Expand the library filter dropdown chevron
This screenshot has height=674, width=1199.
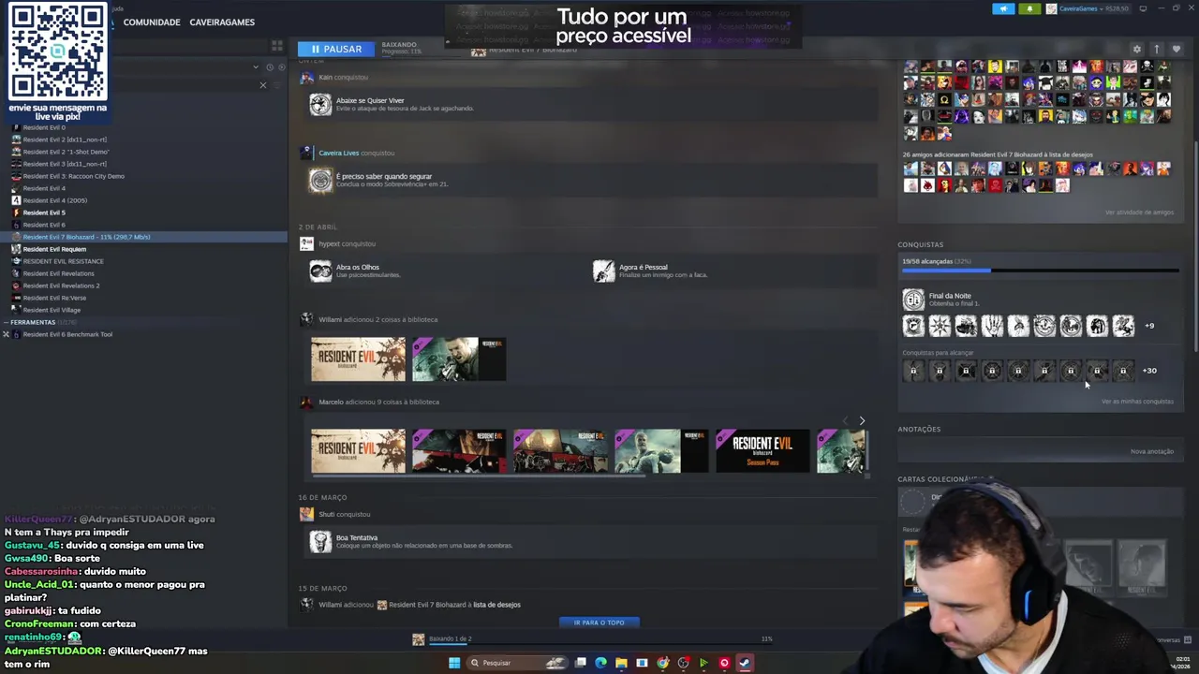[255, 66]
